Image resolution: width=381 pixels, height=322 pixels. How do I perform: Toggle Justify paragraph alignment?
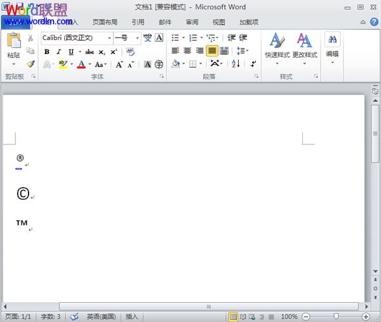(211, 51)
